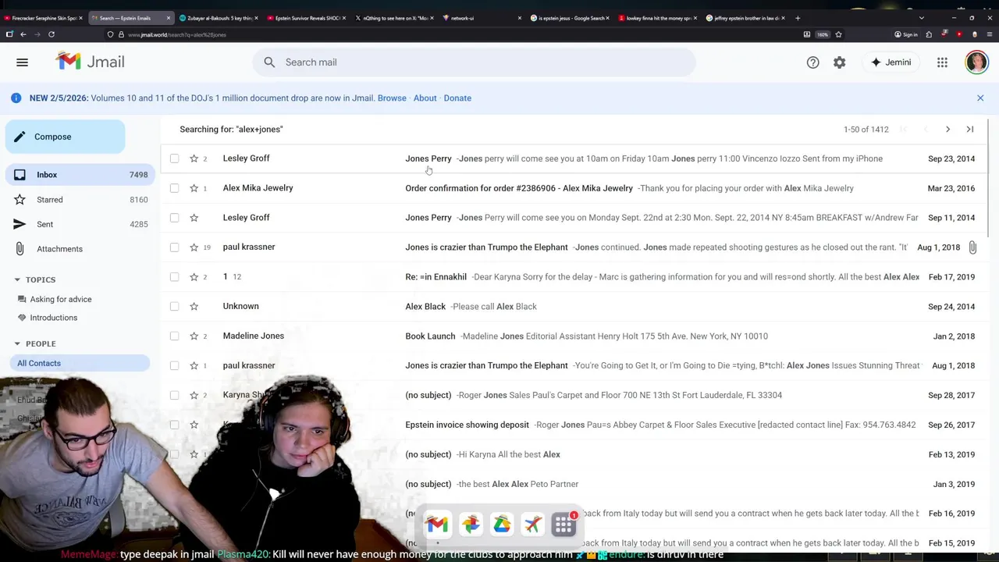Screen dimensions: 999x562
Task: Collapse the PEOPLE section
Action: 17,343
